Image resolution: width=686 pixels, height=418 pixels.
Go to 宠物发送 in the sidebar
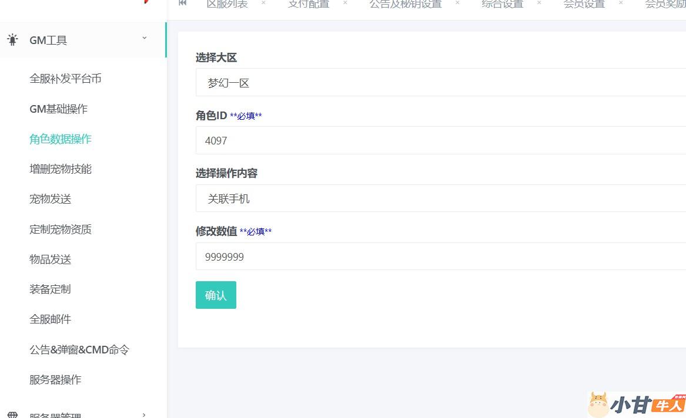tap(51, 199)
